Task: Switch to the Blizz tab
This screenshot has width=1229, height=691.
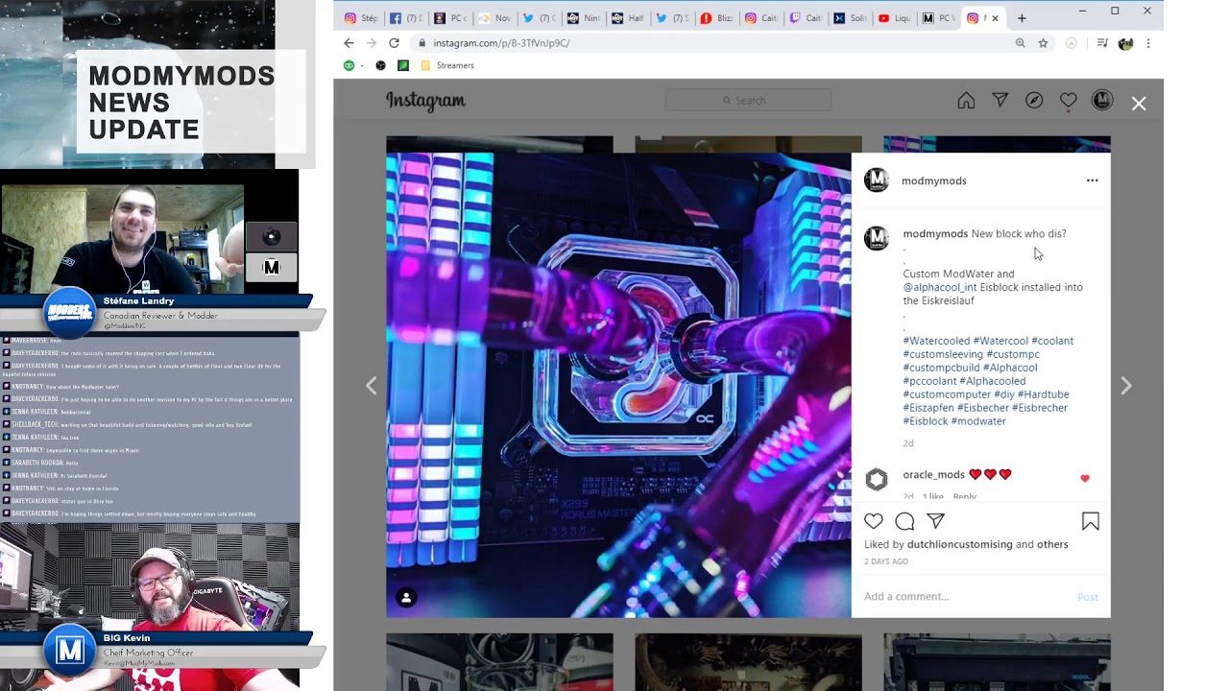Action: point(717,18)
